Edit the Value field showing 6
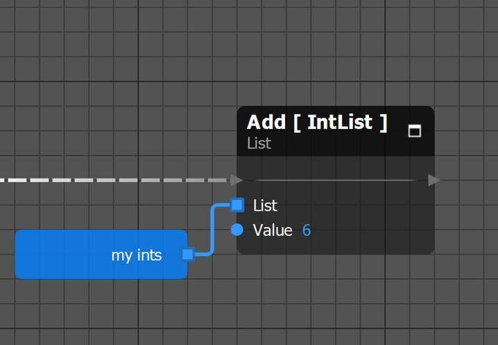This screenshot has width=498, height=345. pyautogui.click(x=307, y=230)
